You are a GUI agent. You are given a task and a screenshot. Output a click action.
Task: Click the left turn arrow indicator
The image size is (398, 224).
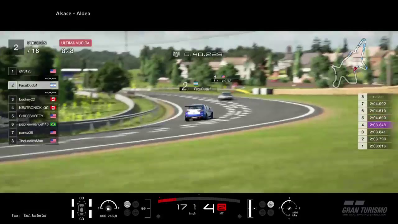(158, 217)
